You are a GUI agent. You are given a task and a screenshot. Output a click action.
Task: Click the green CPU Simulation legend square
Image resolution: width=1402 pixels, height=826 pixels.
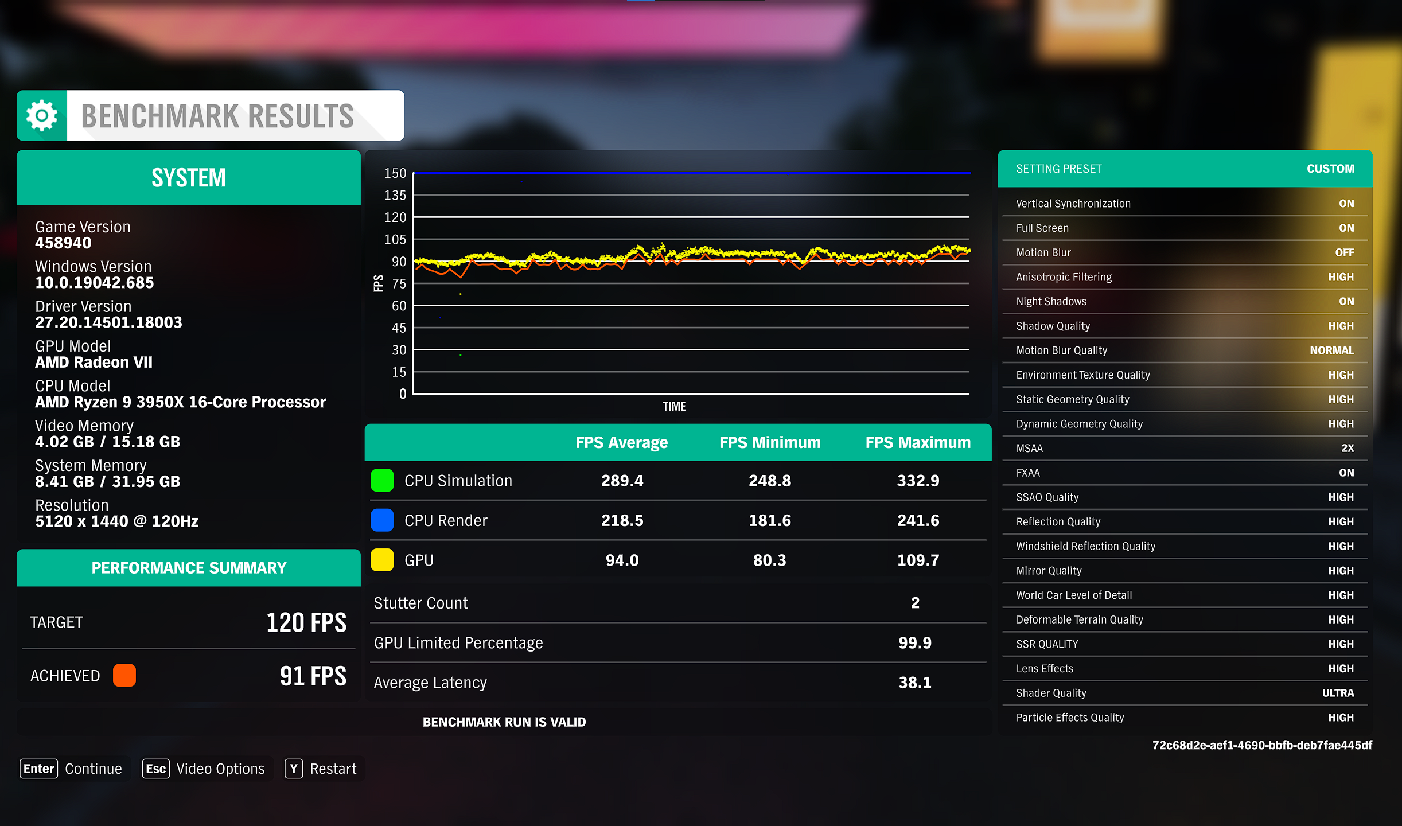pyautogui.click(x=382, y=481)
